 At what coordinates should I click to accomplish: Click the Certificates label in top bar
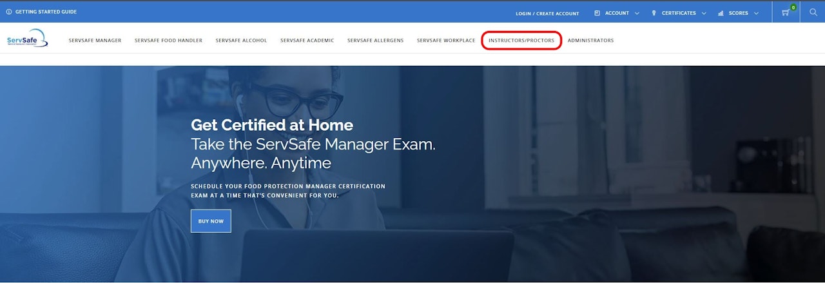(x=679, y=13)
